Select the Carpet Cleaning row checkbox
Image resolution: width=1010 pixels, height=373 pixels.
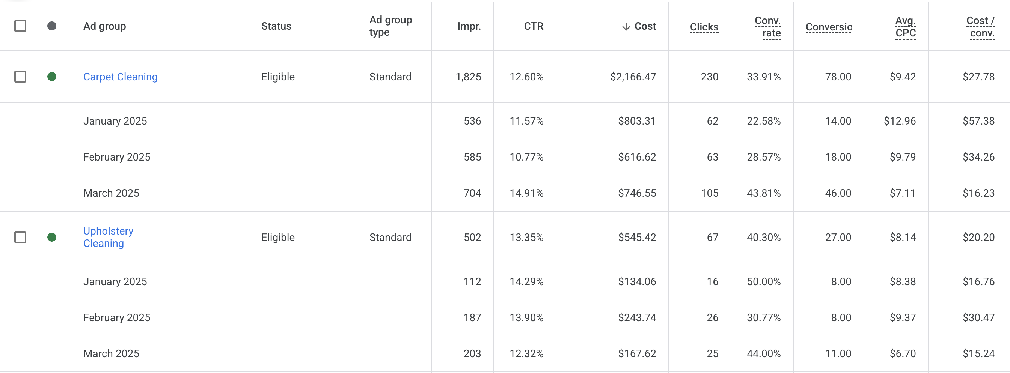[x=20, y=77]
